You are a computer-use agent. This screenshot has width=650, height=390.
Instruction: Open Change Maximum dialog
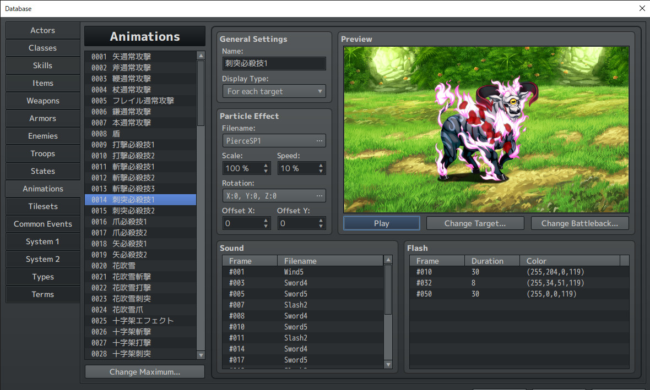tap(144, 371)
